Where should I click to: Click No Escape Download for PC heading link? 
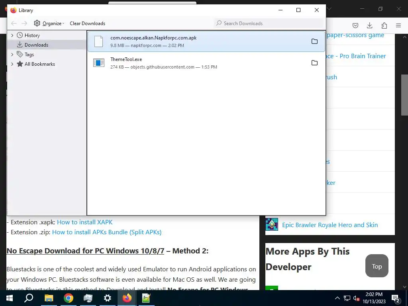point(85,251)
